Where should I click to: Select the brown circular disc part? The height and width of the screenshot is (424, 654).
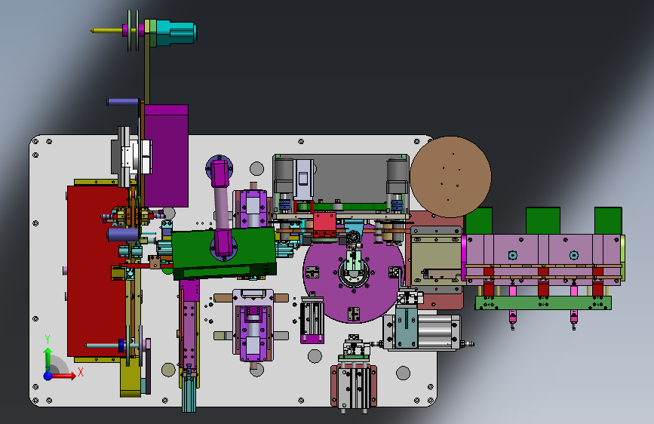(450, 177)
